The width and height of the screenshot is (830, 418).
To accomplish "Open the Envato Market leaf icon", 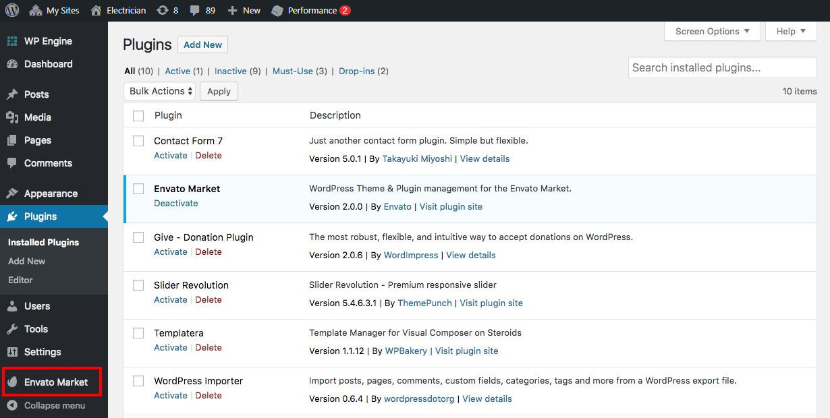I will pos(12,382).
